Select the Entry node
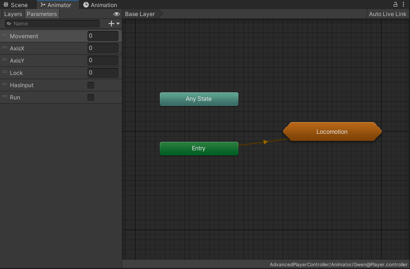The width and height of the screenshot is (410, 269). pos(198,148)
